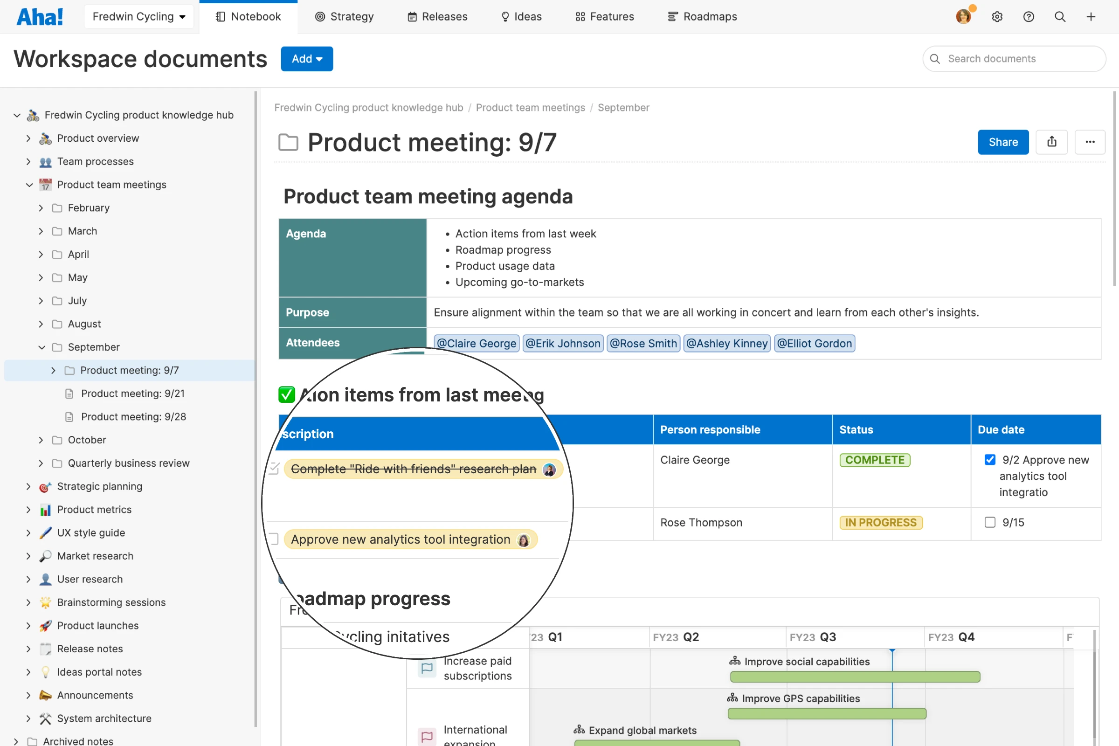Image resolution: width=1119 pixels, height=746 pixels.
Task: Click the search magnifier icon in top bar
Action: pos(1059,17)
